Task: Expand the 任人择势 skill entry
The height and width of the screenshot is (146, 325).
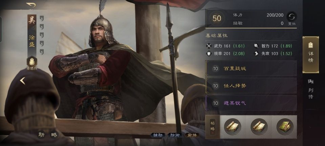Action: [251, 86]
